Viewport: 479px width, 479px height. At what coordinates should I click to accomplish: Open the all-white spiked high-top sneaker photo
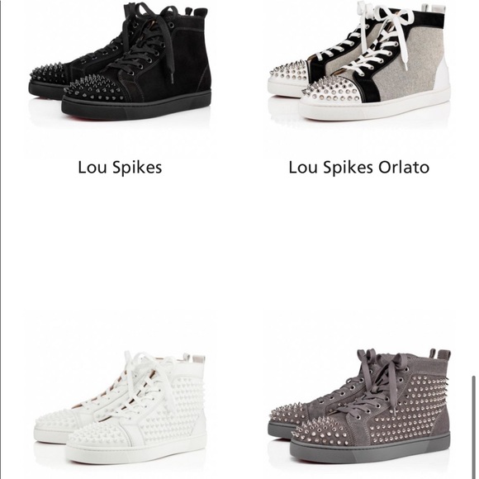click(x=120, y=408)
